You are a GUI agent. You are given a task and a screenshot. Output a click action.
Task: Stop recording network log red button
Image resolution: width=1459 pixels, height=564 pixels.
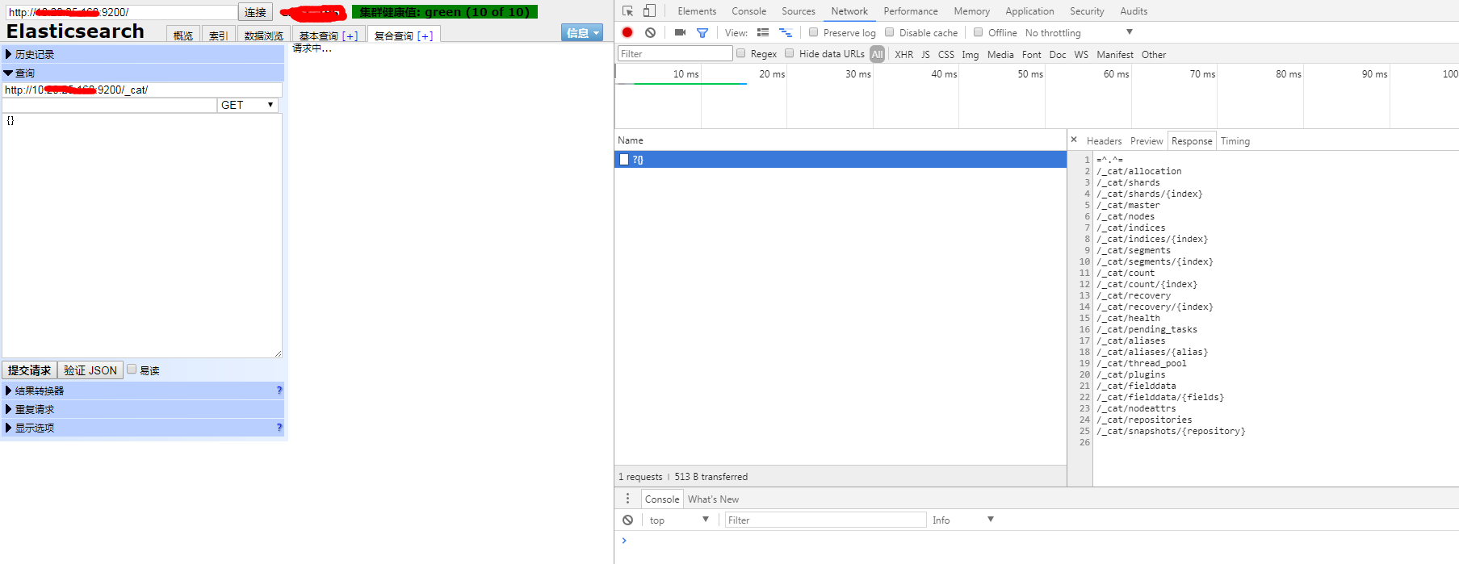[627, 33]
